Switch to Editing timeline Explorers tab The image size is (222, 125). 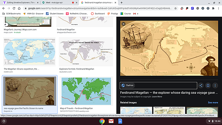click(x=21, y=2)
